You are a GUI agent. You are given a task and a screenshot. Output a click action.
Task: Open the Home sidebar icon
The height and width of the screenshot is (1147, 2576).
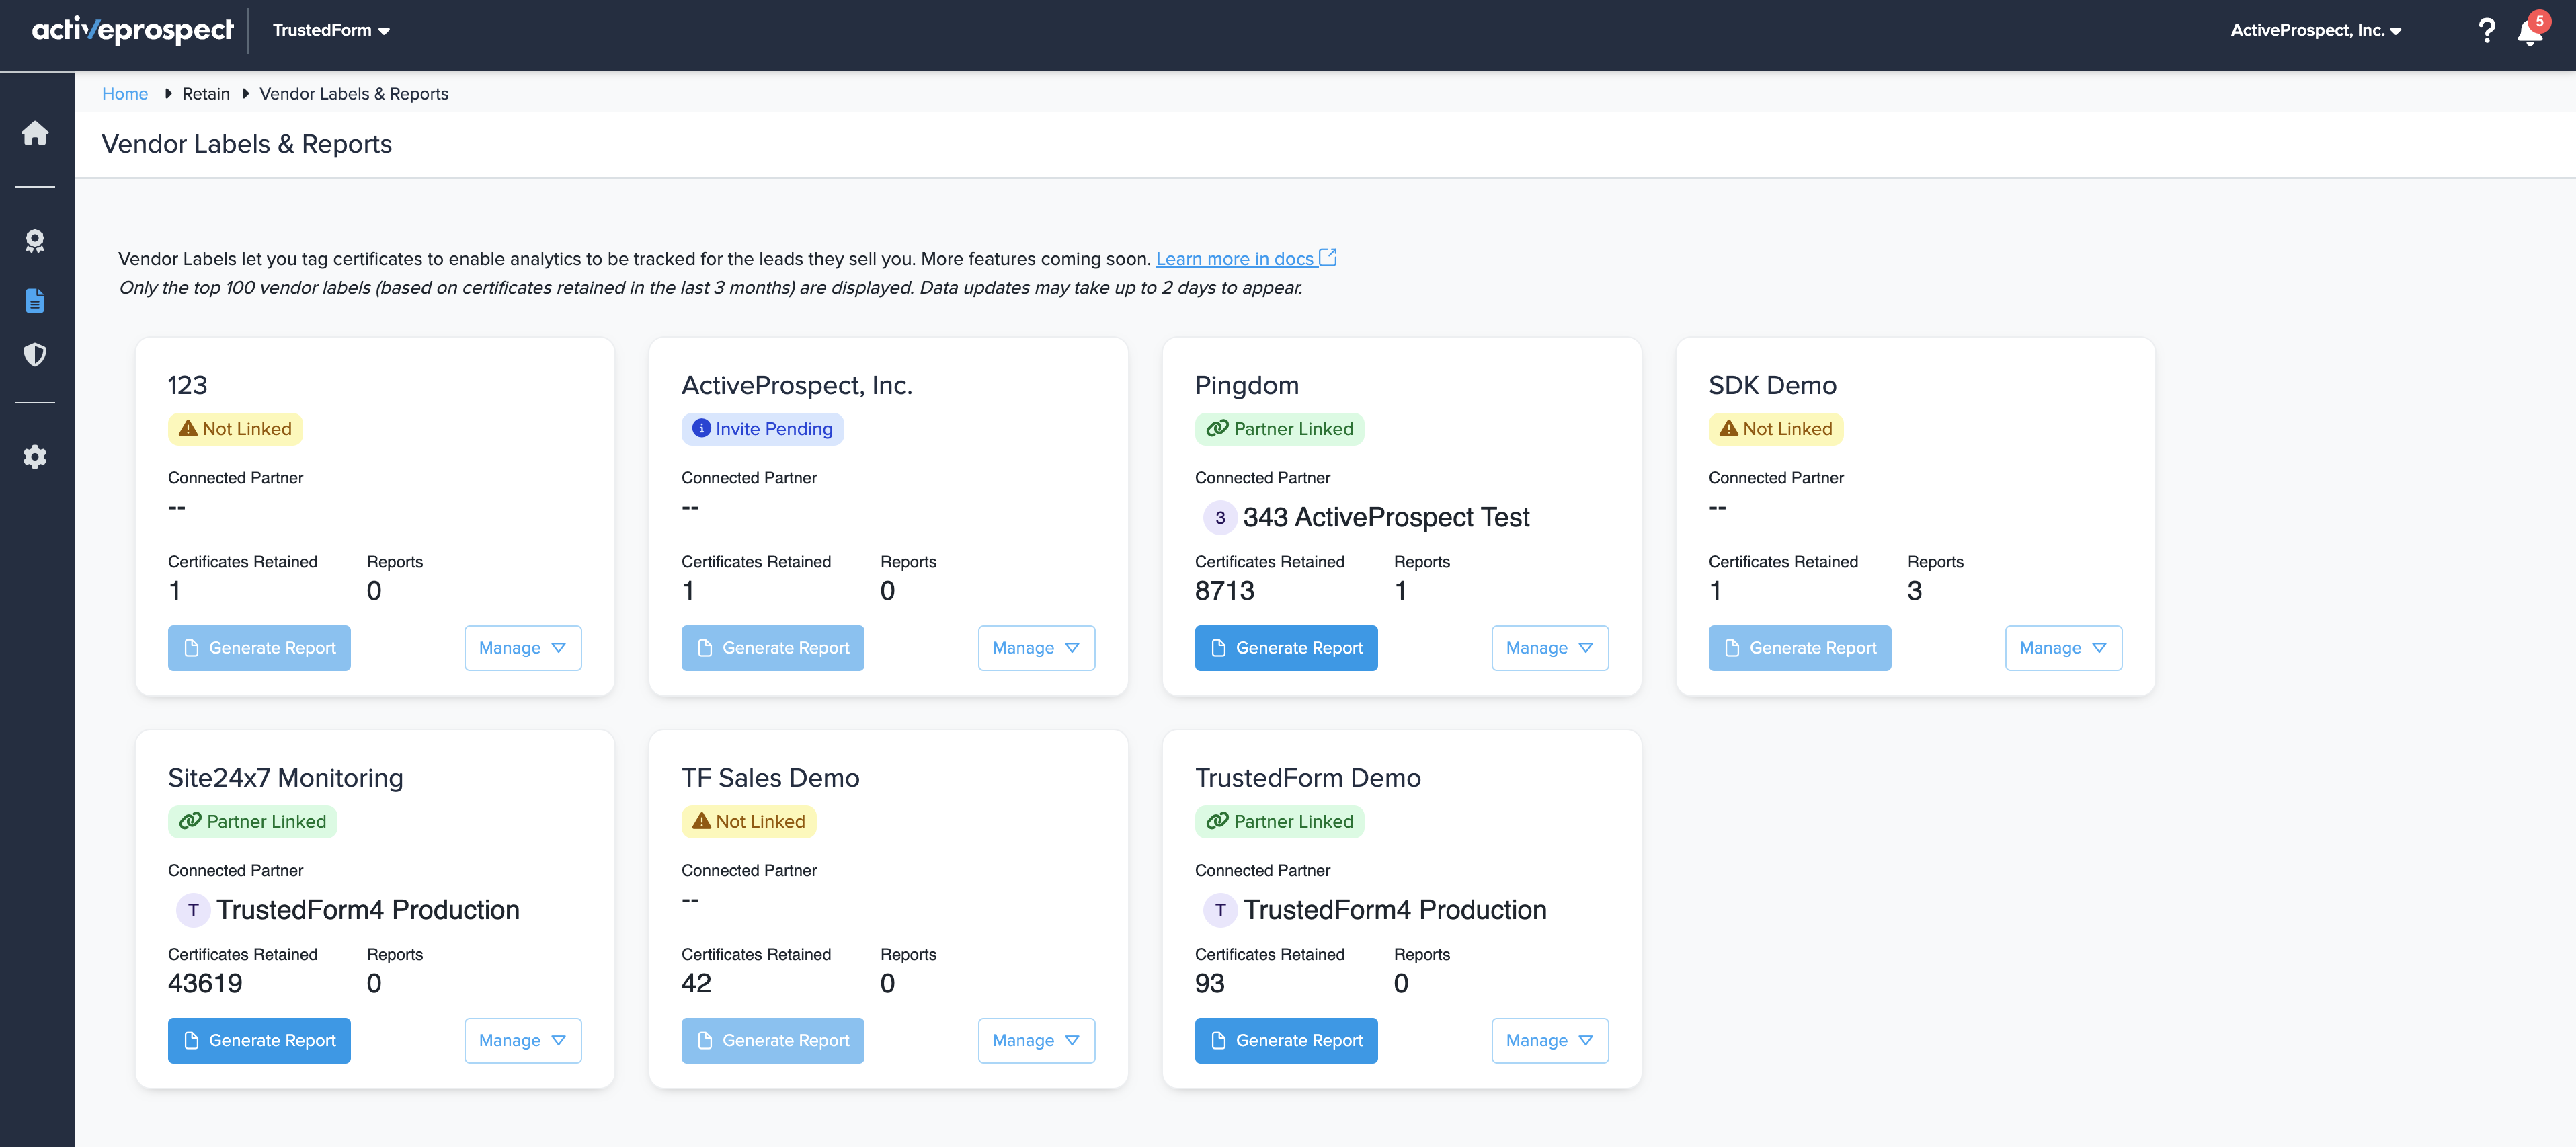35,133
